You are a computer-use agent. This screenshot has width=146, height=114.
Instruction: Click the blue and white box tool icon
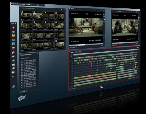[13, 68]
